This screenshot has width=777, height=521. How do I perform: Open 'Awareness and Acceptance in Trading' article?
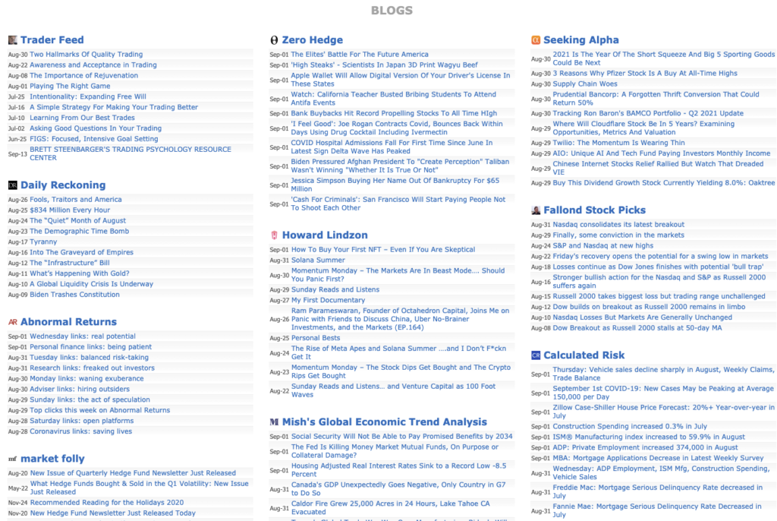pyautogui.click(x=93, y=65)
